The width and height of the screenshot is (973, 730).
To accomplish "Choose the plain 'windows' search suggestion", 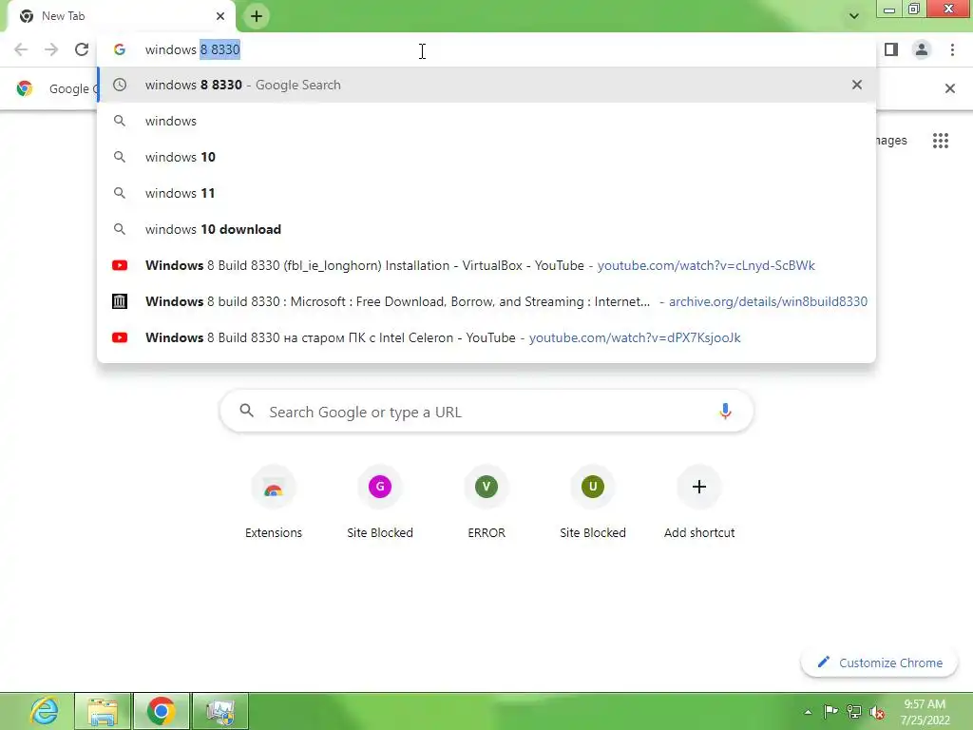I will point(486,121).
